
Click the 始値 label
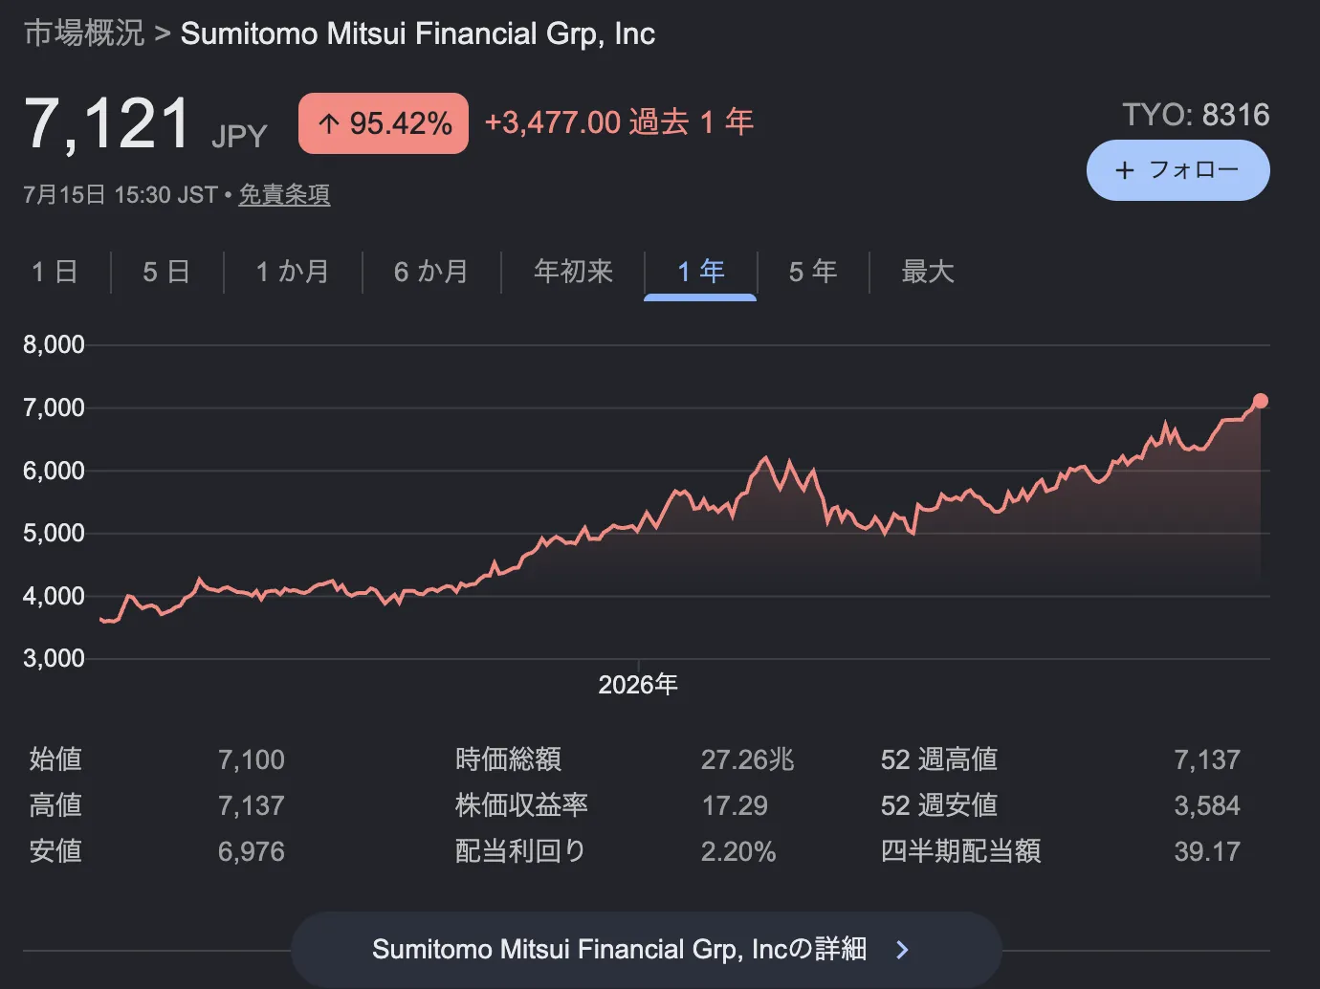pos(55,759)
